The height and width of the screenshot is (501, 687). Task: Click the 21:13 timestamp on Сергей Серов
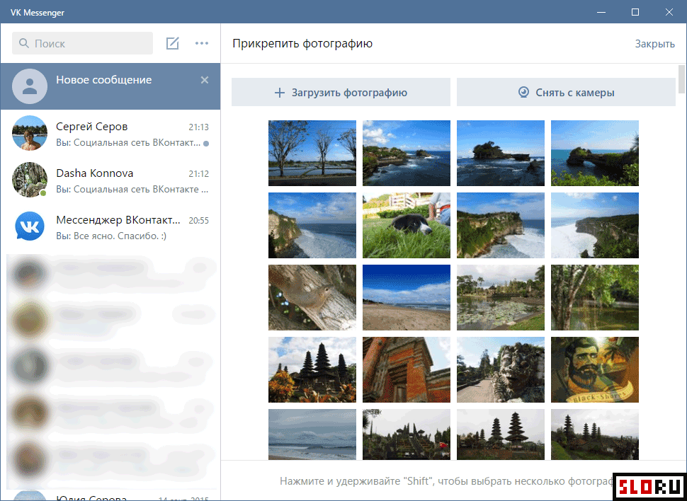[199, 127]
